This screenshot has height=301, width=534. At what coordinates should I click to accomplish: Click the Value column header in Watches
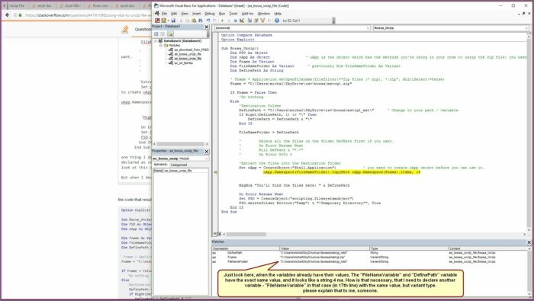(324, 248)
